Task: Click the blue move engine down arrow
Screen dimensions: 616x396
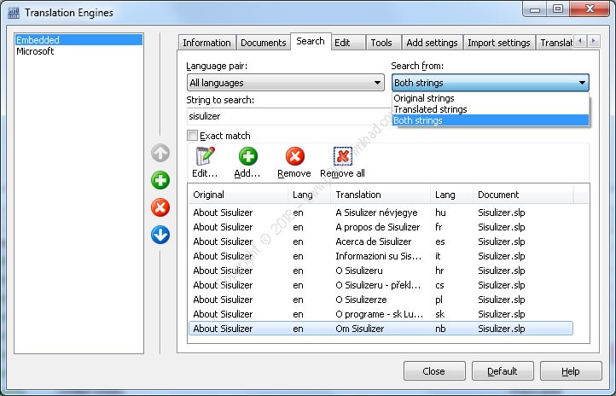Action: [x=160, y=235]
